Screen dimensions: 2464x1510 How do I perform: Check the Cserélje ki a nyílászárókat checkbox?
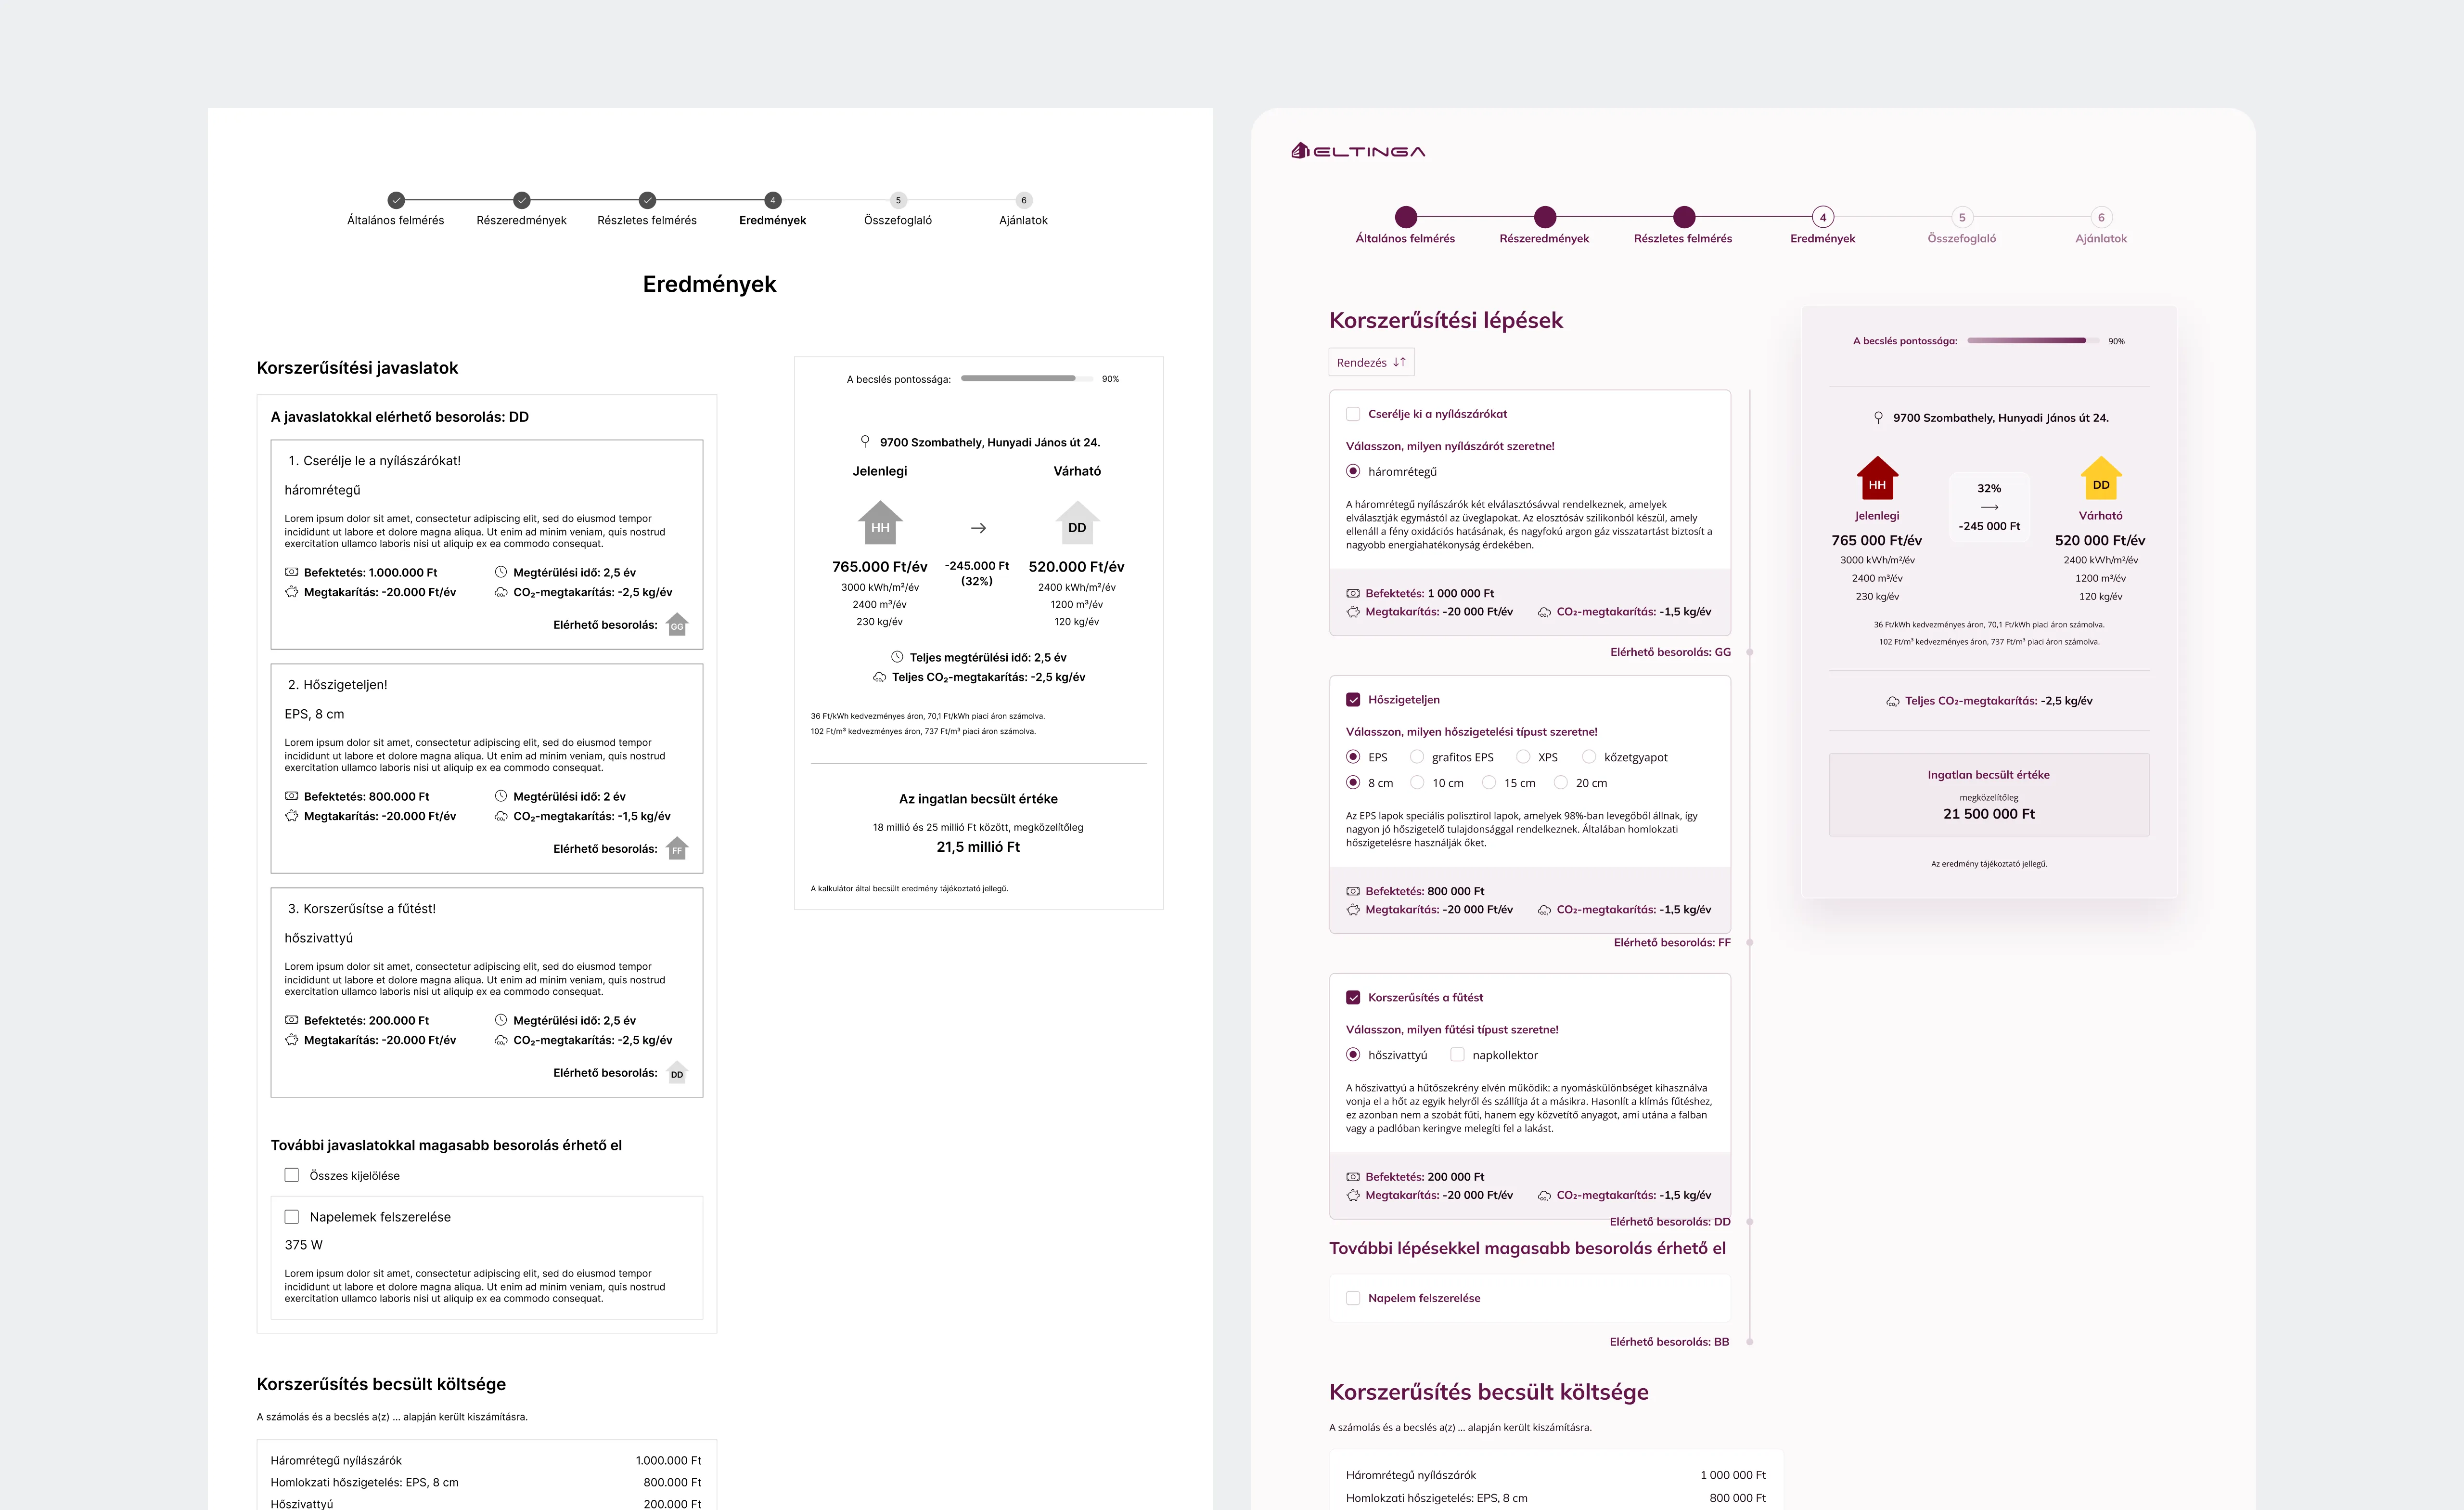point(1353,414)
